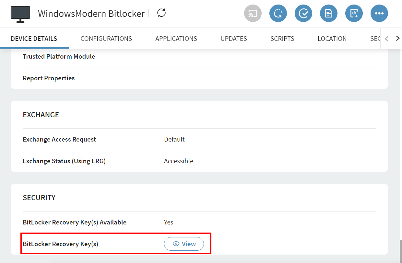Expand the Trusted Platform Module row
Screen dimensions: 402x263
59,56
